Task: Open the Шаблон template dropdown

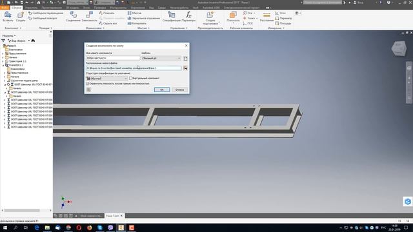Action: coord(161,58)
